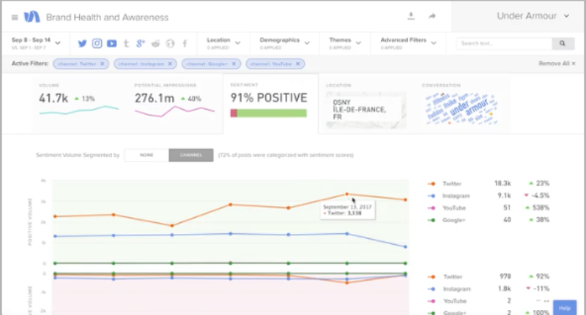
Task: Toggle the forums globe channel icon
Action: click(x=170, y=44)
